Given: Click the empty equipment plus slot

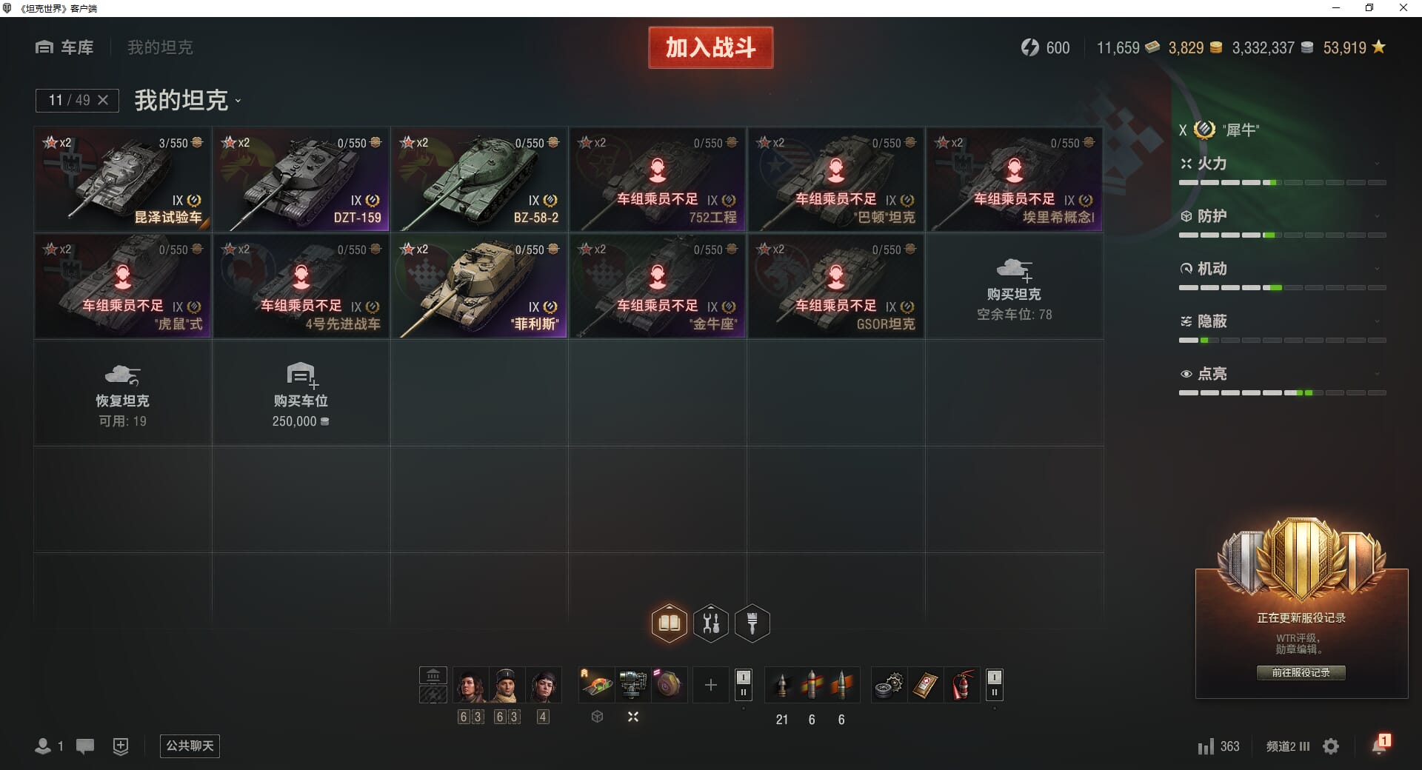Looking at the screenshot, I should pos(710,685).
